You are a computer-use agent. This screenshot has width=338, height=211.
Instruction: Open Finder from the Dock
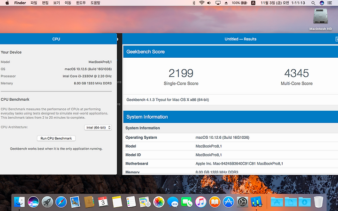19,202
